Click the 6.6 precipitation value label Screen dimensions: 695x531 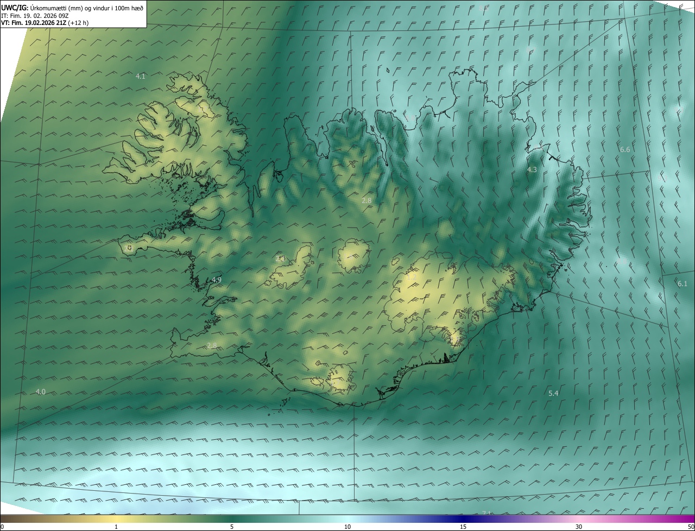625,149
